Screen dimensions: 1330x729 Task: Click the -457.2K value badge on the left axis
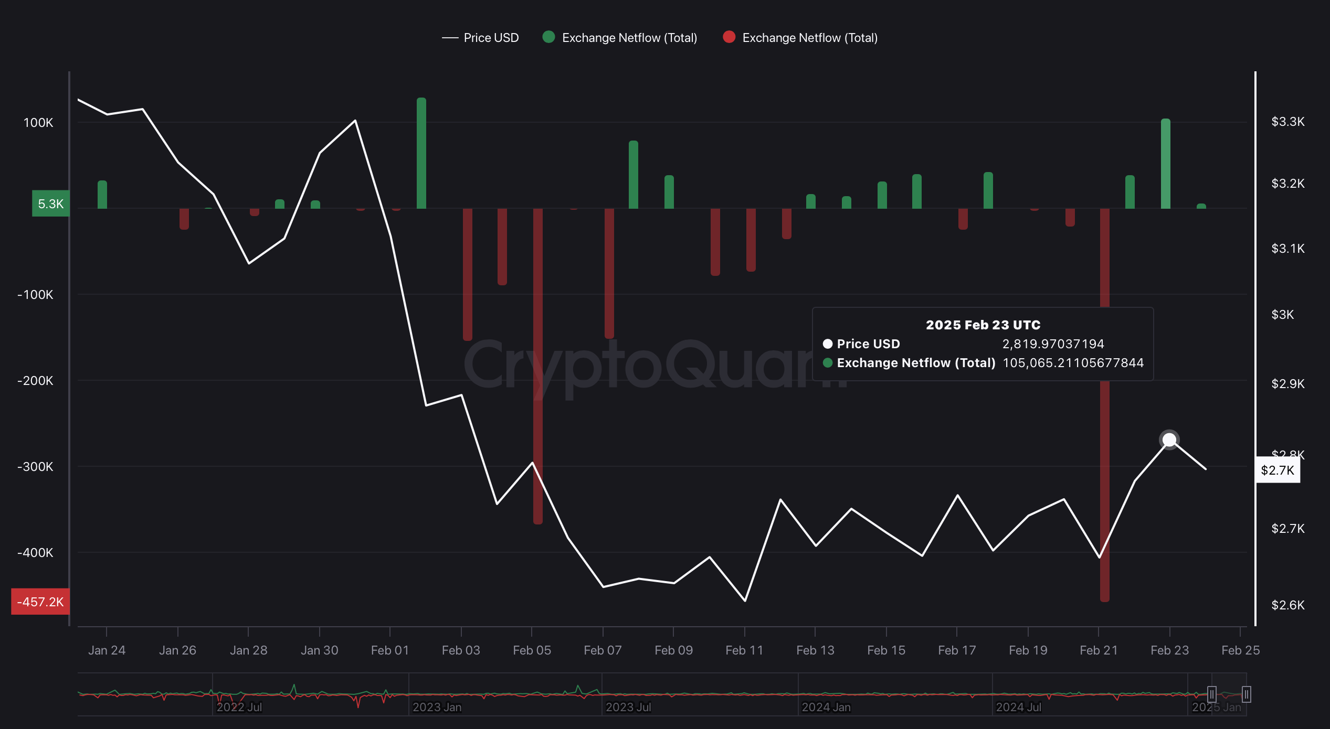(x=40, y=602)
